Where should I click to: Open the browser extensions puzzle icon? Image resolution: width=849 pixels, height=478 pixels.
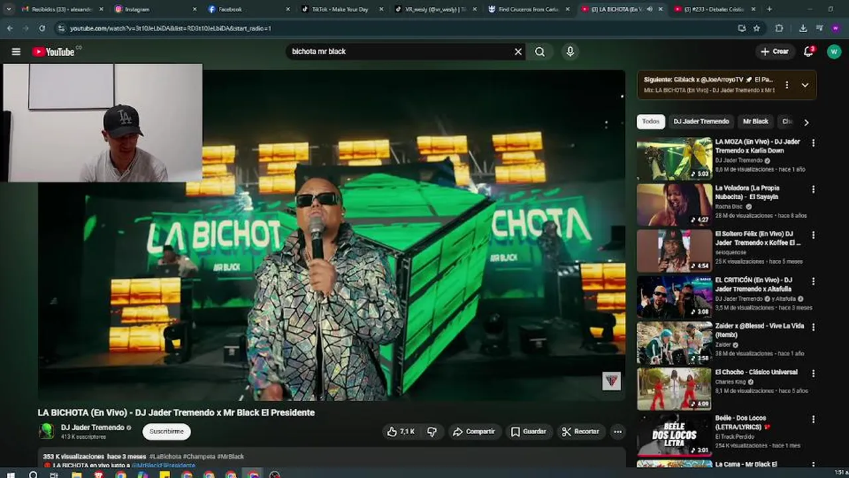[x=779, y=29]
